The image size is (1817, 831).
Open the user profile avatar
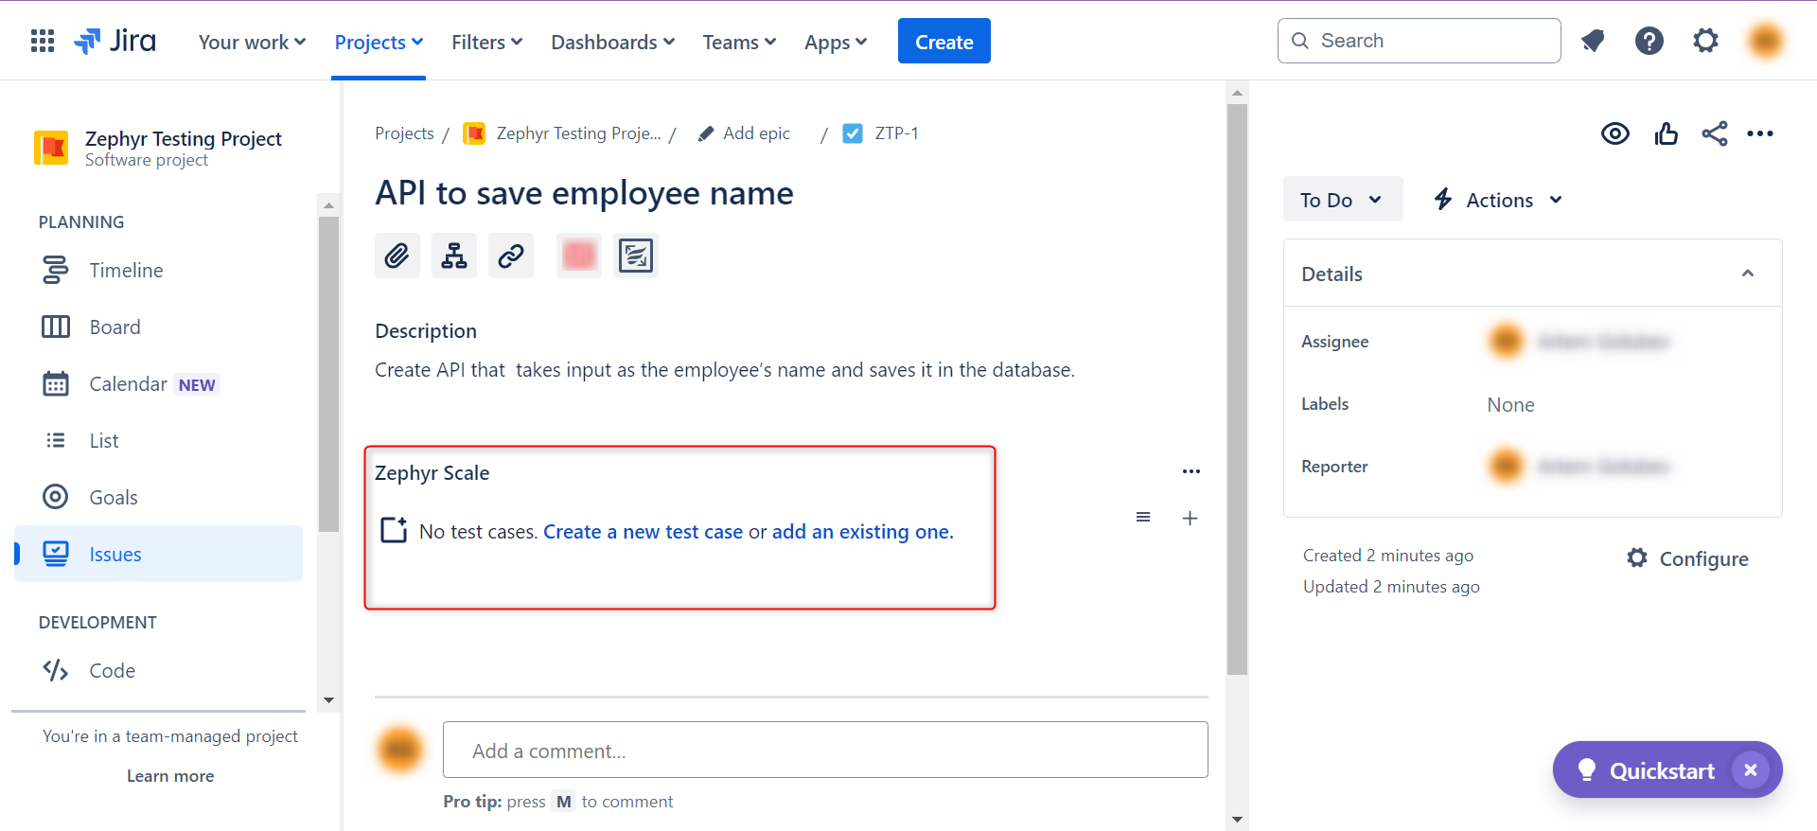[x=1766, y=41]
